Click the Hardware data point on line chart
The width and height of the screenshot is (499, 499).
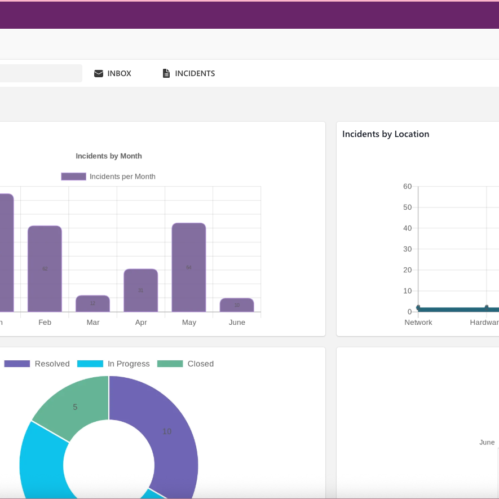(487, 307)
